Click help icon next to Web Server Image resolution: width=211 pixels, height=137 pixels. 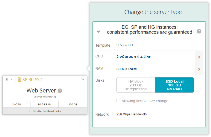pyautogui.click(x=60, y=91)
